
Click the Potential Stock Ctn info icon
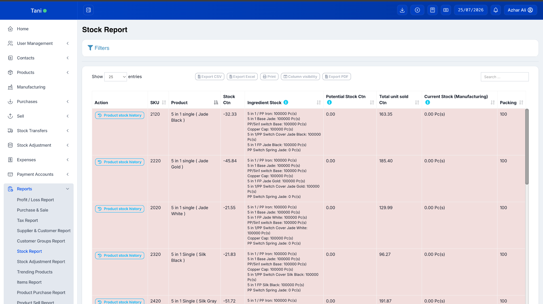click(x=329, y=102)
